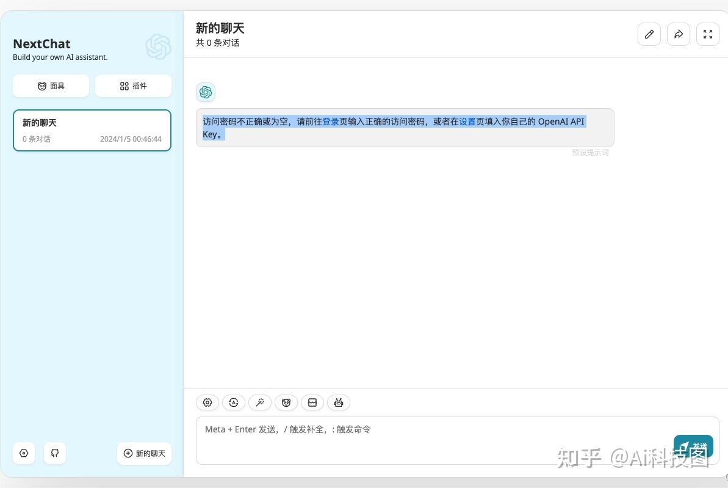
Task: Enter fullscreen using the expand icon top right
Action: tap(707, 34)
